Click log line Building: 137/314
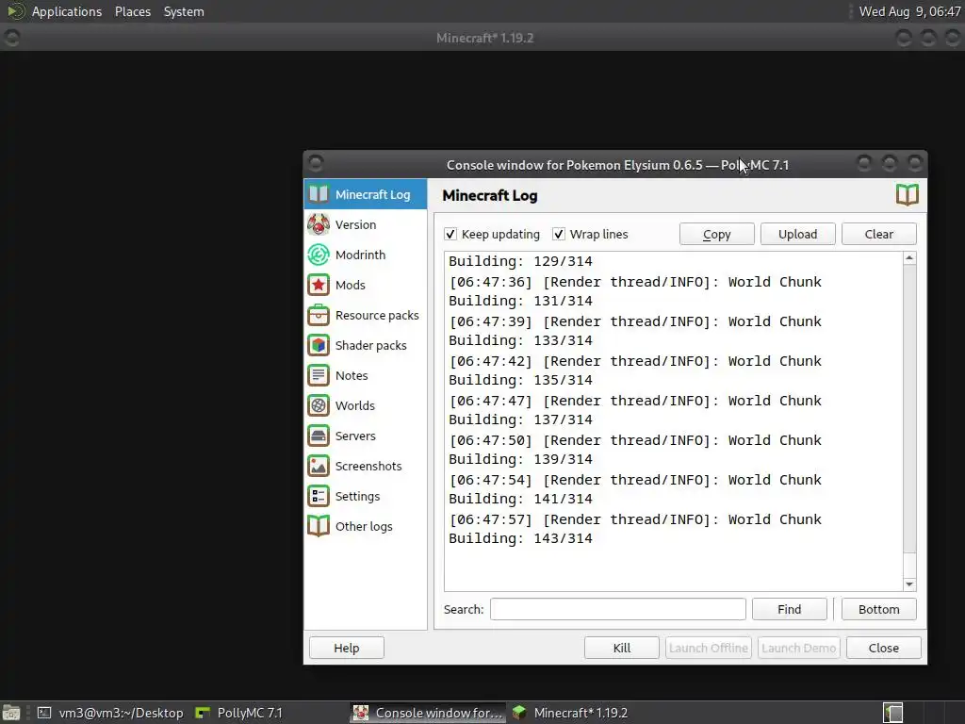The height and width of the screenshot is (724, 965). click(520, 420)
